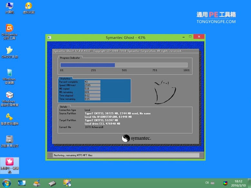Click the Local file H:\GHOSTXP.GHO line
This screenshot has width=251, height=188.
pos(108,117)
